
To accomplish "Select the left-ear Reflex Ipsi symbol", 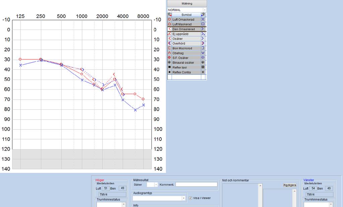I will [x=203, y=67].
